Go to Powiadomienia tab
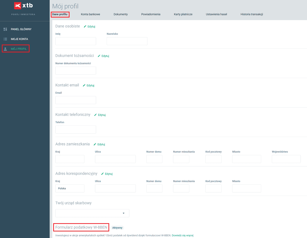Viewport: 307px width, 238px height. 151,14
